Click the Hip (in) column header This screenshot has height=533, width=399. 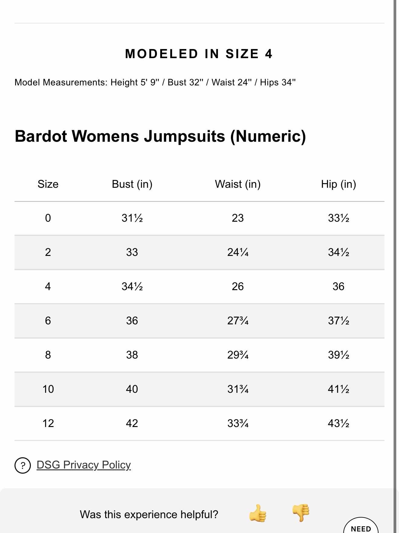[339, 184]
